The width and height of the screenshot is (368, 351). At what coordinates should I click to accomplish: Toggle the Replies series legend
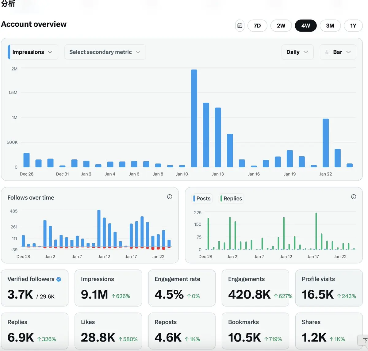231,199
